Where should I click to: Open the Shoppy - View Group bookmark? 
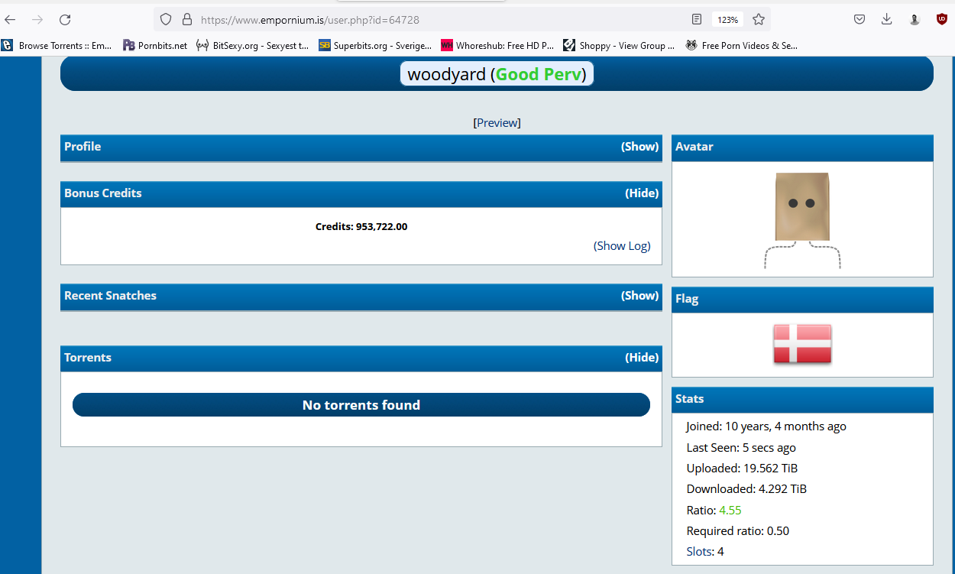(619, 46)
